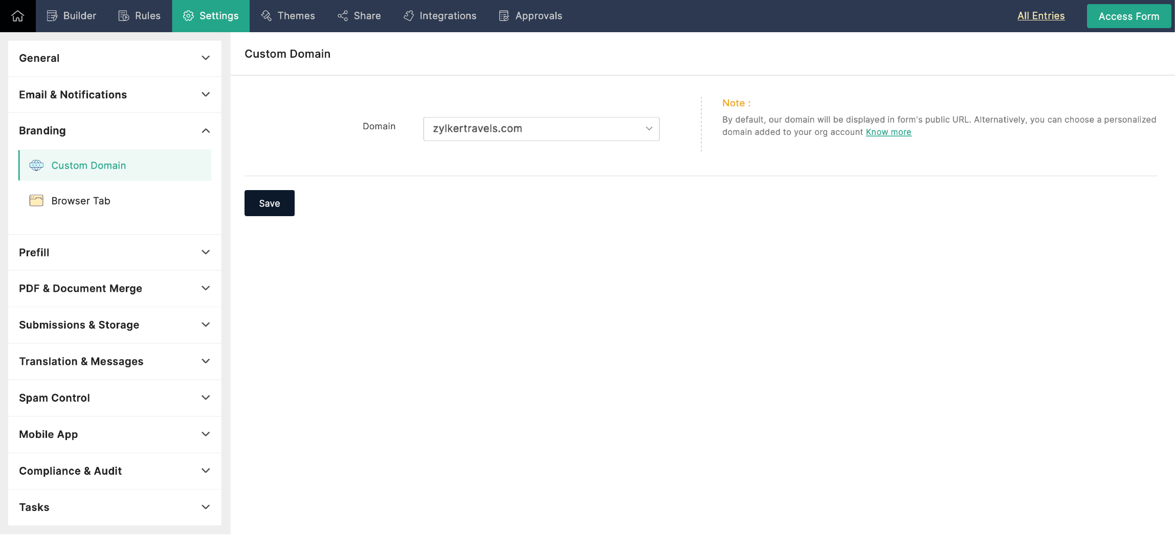
Task: Switch to the Settings tab
Action: click(x=211, y=15)
